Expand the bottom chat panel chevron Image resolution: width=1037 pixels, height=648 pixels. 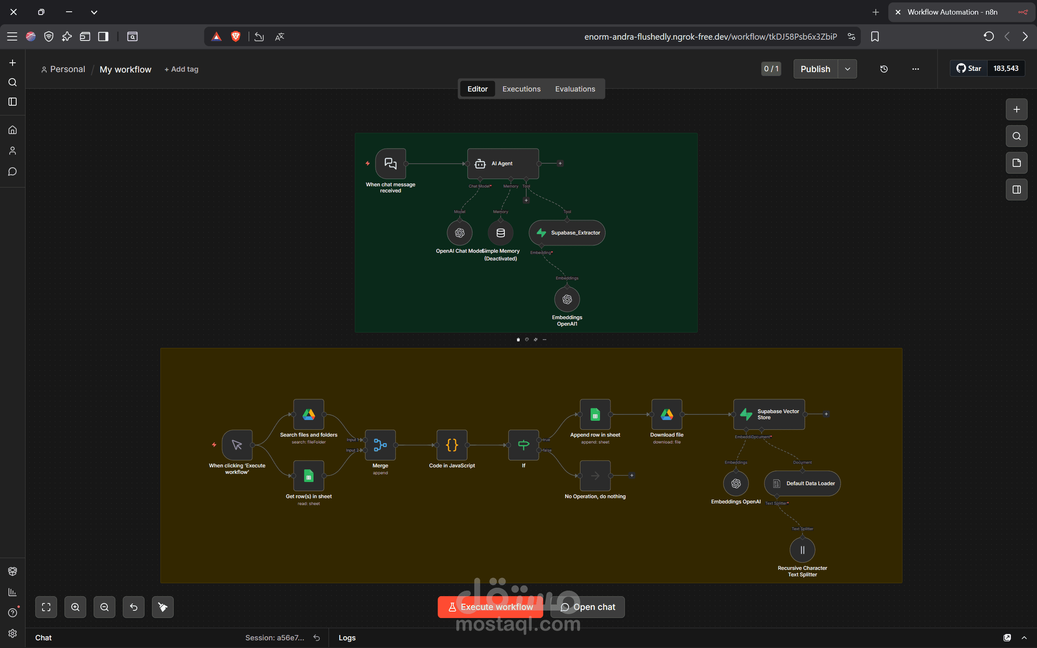pyautogui.click(x=1024, y=638)
